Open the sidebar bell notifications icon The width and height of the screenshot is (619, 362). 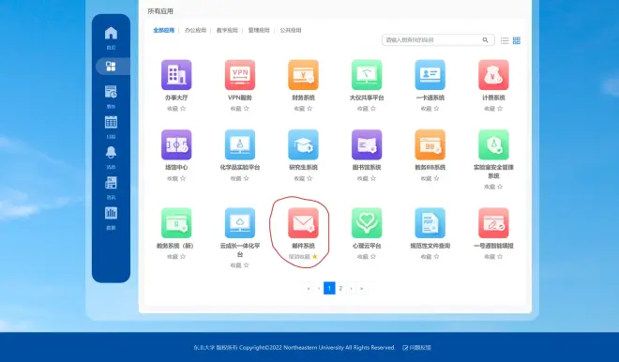coord(111,152)
